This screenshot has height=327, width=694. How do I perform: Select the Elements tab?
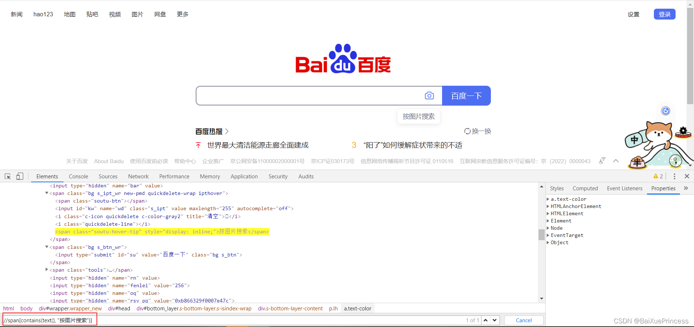pos(47,176)
